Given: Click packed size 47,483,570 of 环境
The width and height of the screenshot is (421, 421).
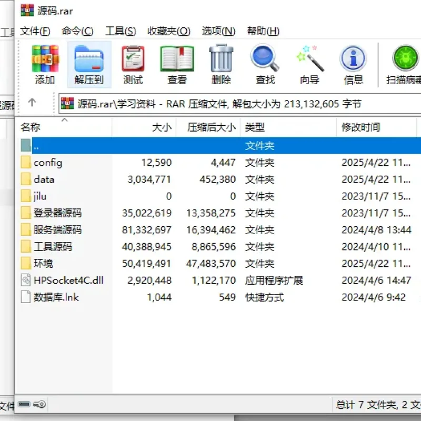Looking at the screenshot, I should (x=211, y=264).
